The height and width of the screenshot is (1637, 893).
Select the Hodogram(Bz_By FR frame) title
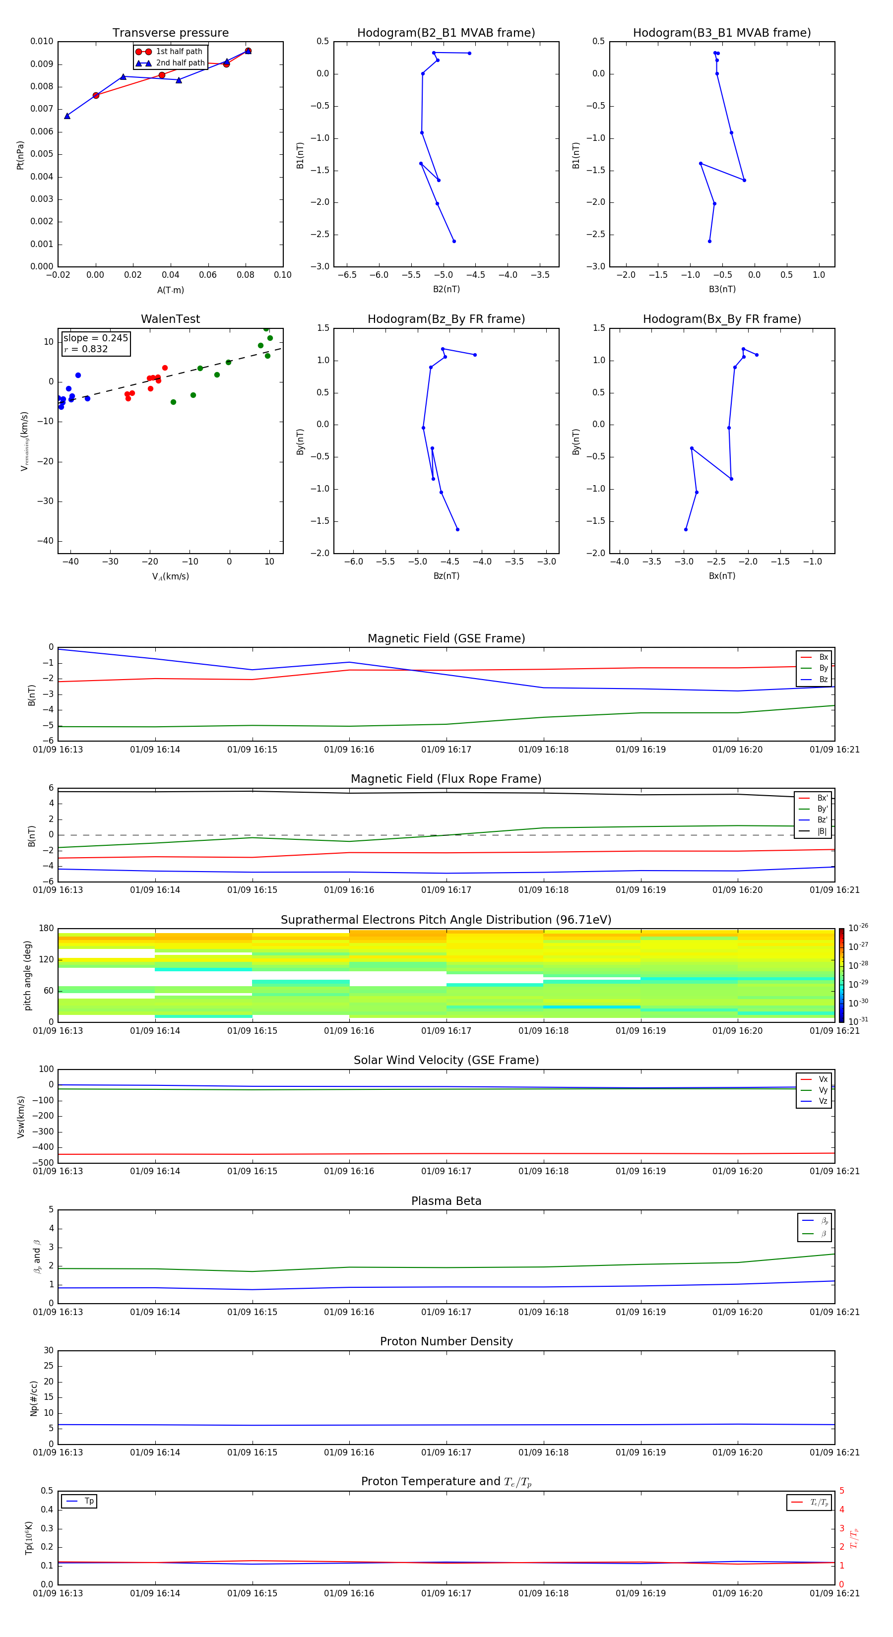pyautogui.click(x=446, y=319)
